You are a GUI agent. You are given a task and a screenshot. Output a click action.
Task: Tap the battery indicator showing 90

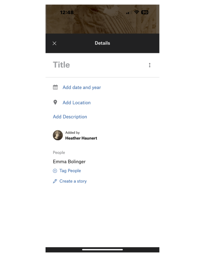tap(145, 12)
